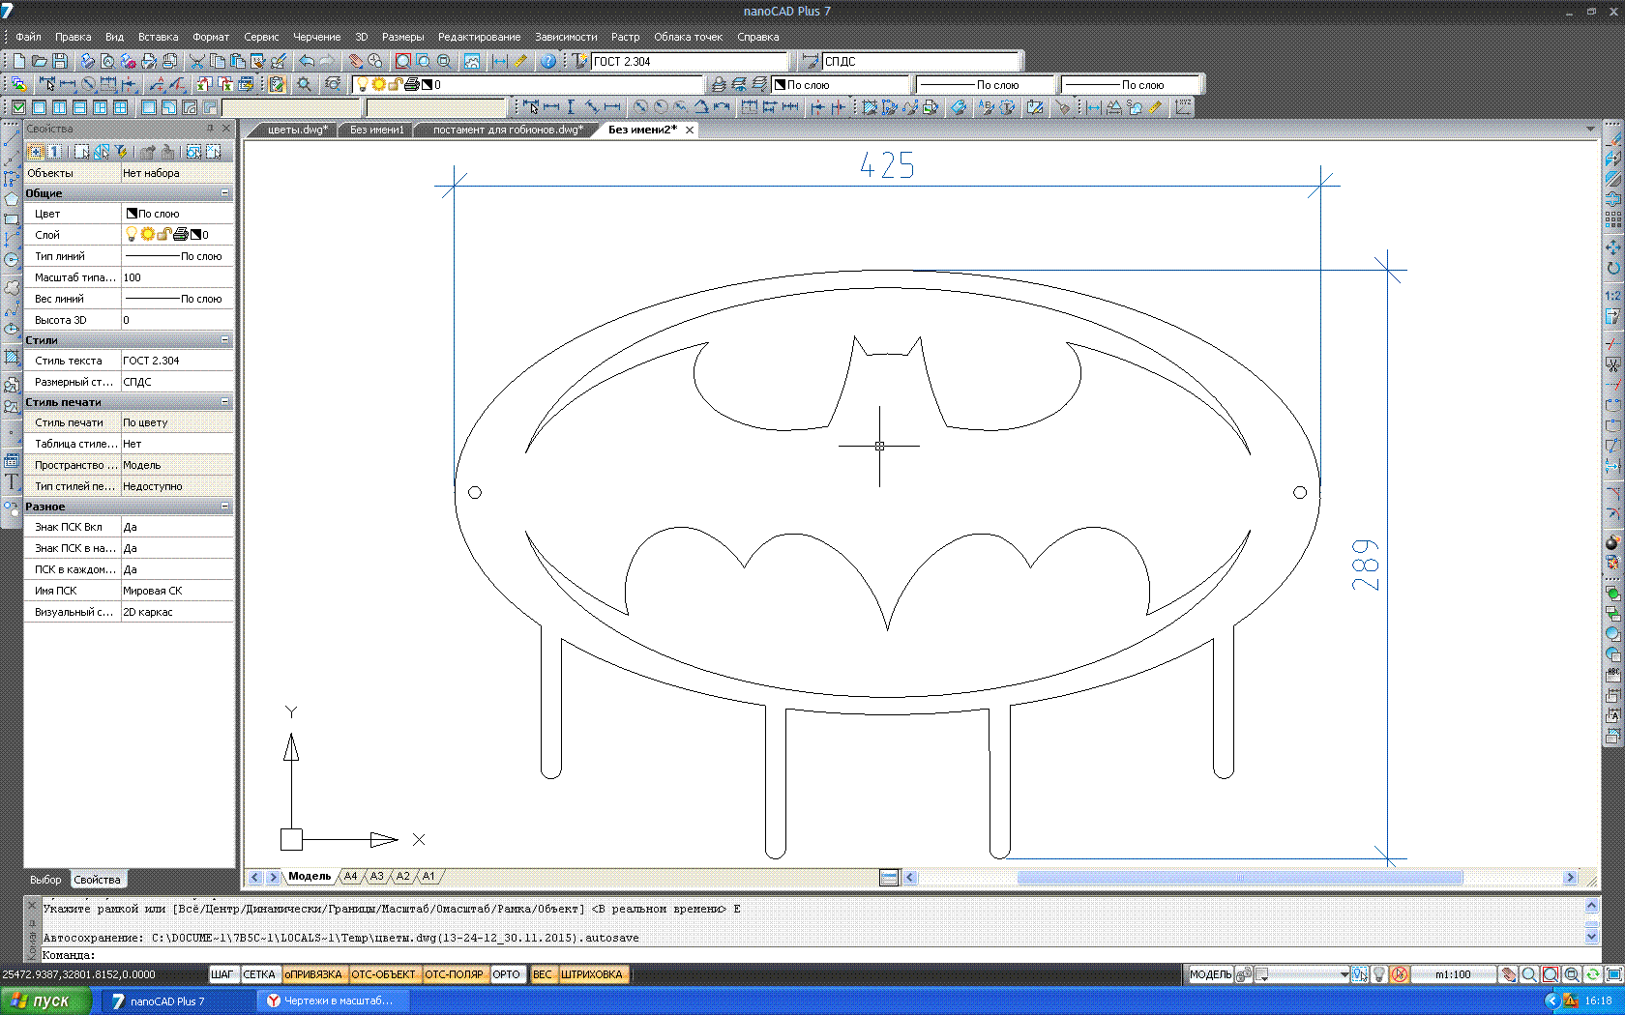Click the m1:100 scale button
Viewport: 1625px width, 1015px height.
pyautogui.click(x=1453, y=974)
